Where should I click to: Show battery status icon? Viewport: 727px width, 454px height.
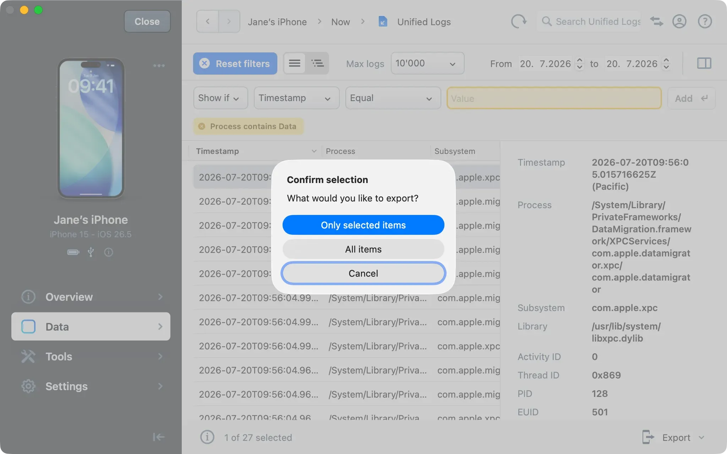tap(73, 252)
